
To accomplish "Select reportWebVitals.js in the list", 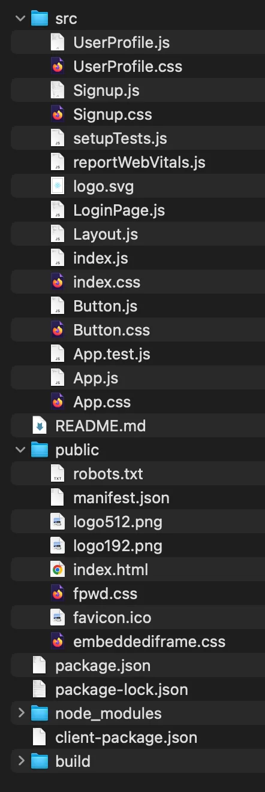I will (137, 162).
